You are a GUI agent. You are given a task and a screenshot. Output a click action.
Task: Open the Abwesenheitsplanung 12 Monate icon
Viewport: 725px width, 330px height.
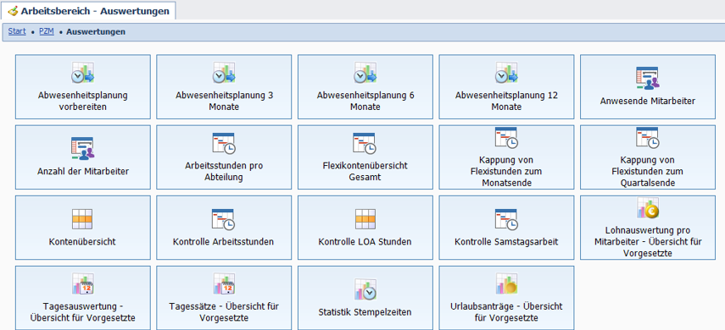(506, 73)
